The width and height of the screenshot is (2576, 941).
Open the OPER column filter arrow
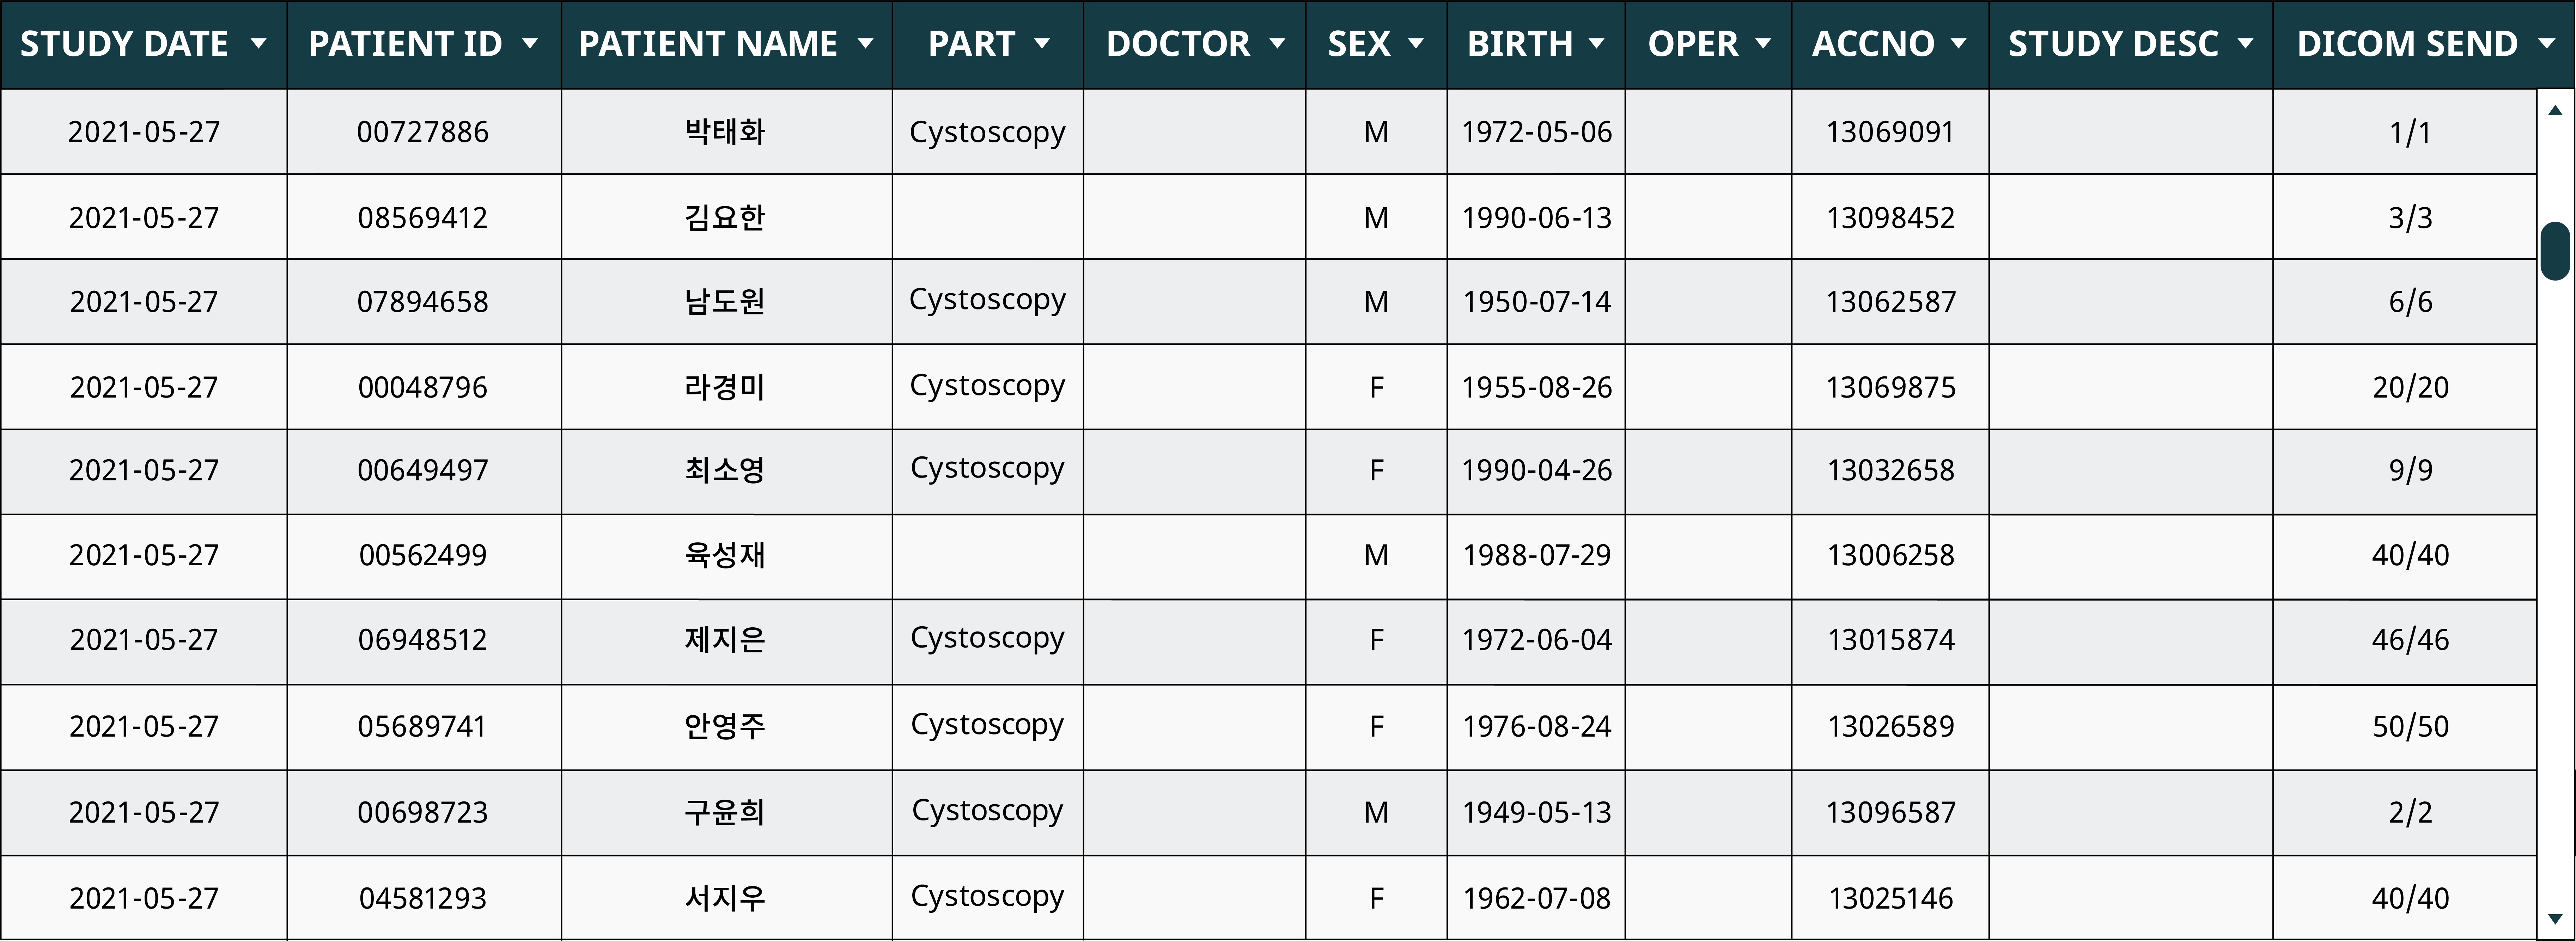[1764, 44]
